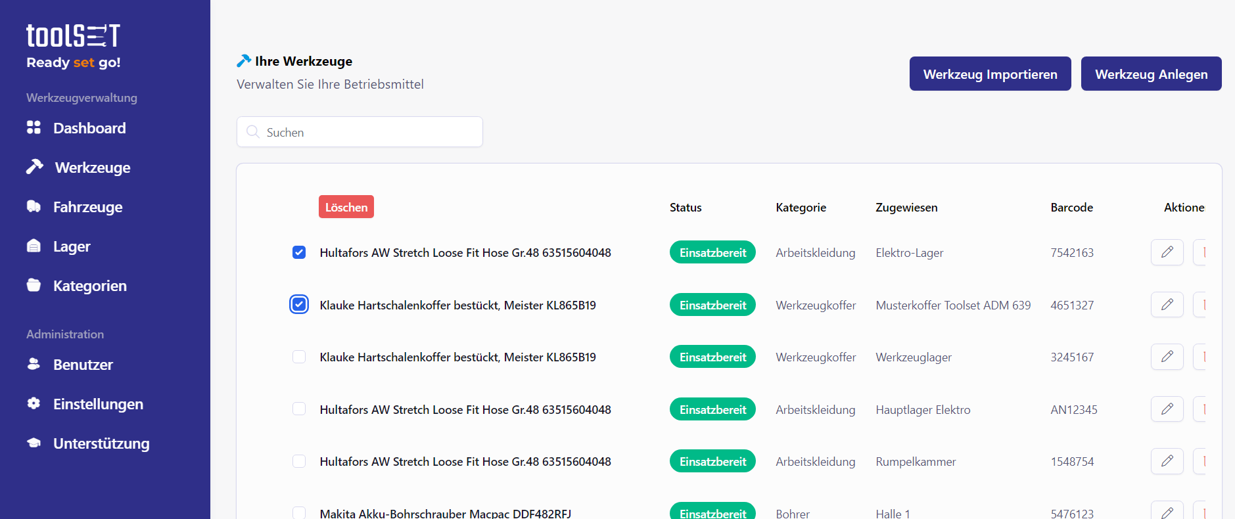Click the Bohrer category cell
Viewport: 1235px width, 519px height.
coord(793,513)
